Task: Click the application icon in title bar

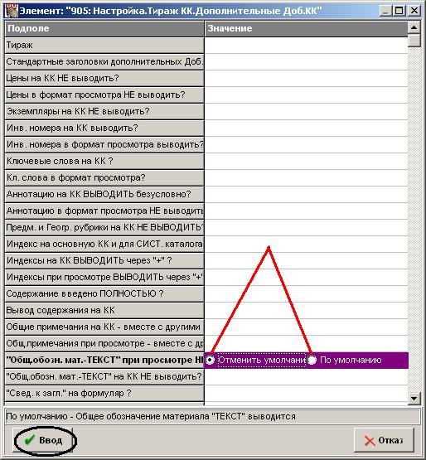Action: click(x=12, y=11)
